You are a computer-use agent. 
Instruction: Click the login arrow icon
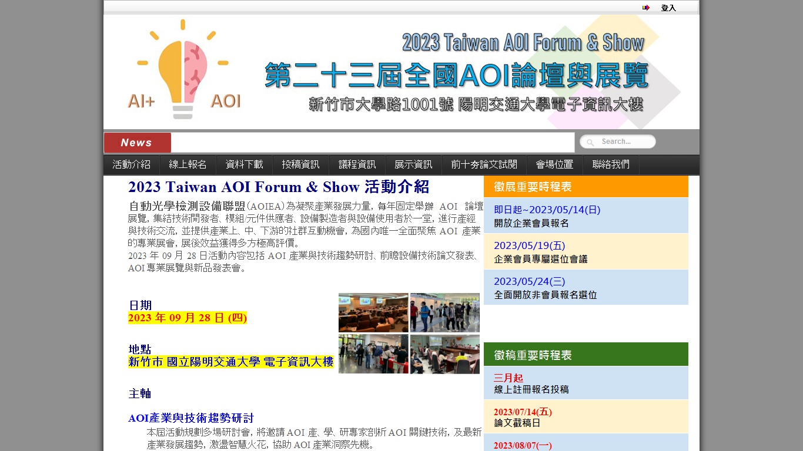tap(646, 8)
